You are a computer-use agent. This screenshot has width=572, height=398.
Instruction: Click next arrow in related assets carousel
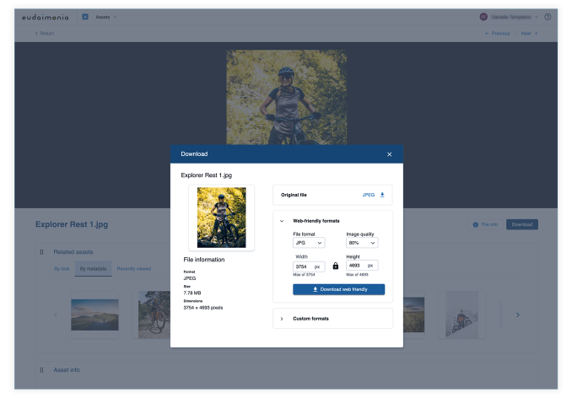point(518,315)
